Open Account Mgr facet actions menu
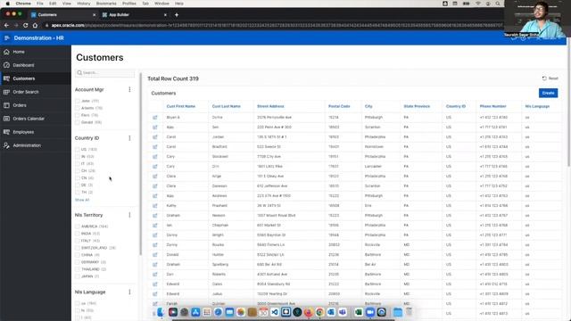571x321 pixels. 129,89
